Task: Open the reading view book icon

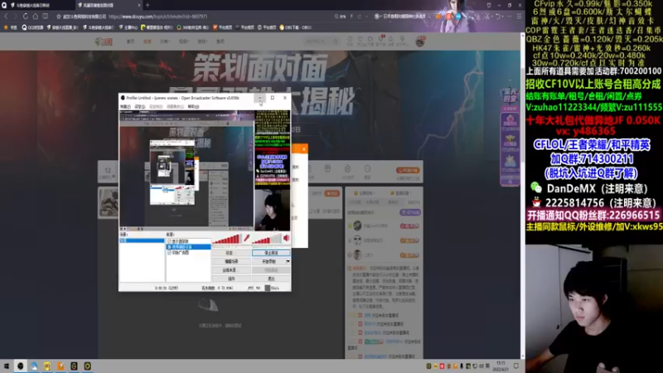Action: pos(46,17)
